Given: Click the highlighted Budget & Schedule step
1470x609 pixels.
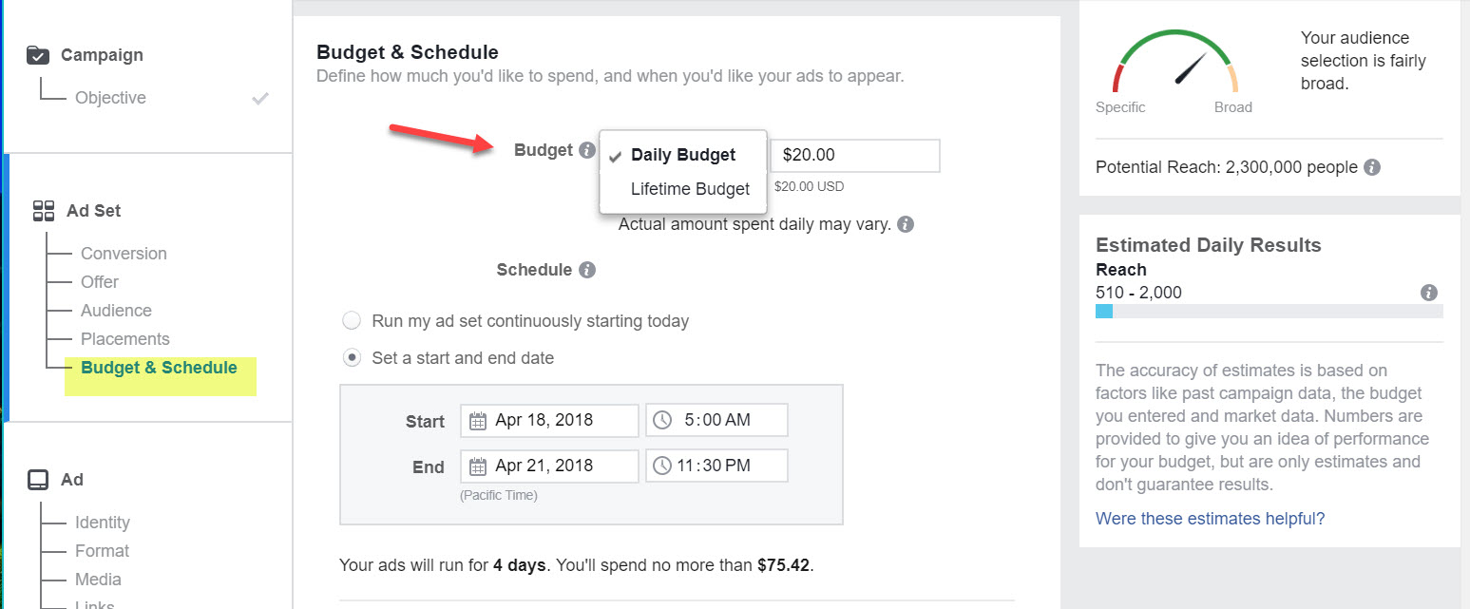Looking at the screenshot, I should pyautogui.click(x=160, y=368).
